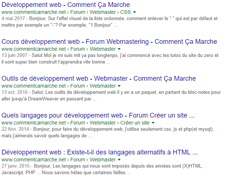Image resolution: width=227 pixels, height=180 pixels.
Task: Open the "Outils de développement web" result
Action: click(x=99, y=78)
